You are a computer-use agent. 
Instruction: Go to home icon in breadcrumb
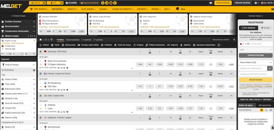click(x=40, y=40)
